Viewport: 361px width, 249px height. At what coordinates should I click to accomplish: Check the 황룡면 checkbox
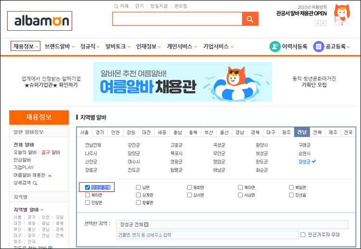(x=138, y=202)
